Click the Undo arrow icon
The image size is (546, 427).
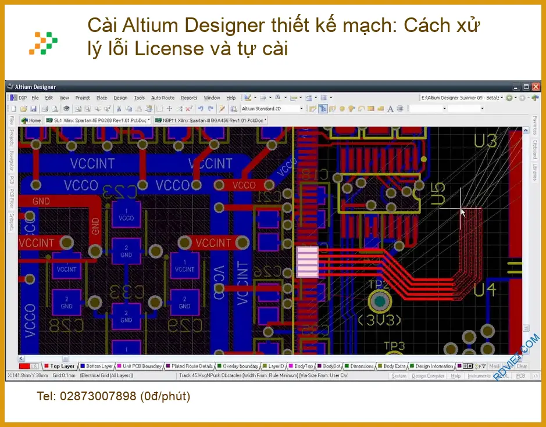coord(201,109)
